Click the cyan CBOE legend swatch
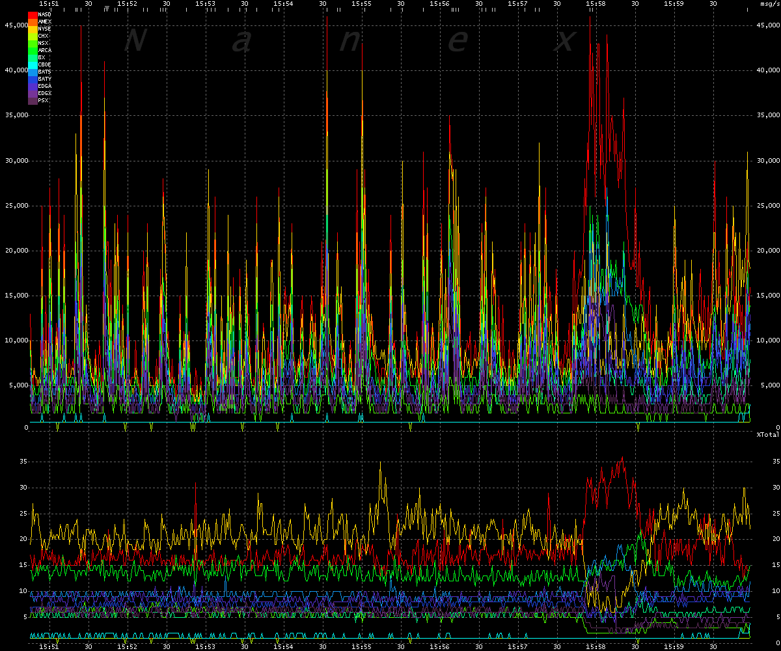 click(x=33, y=64)
